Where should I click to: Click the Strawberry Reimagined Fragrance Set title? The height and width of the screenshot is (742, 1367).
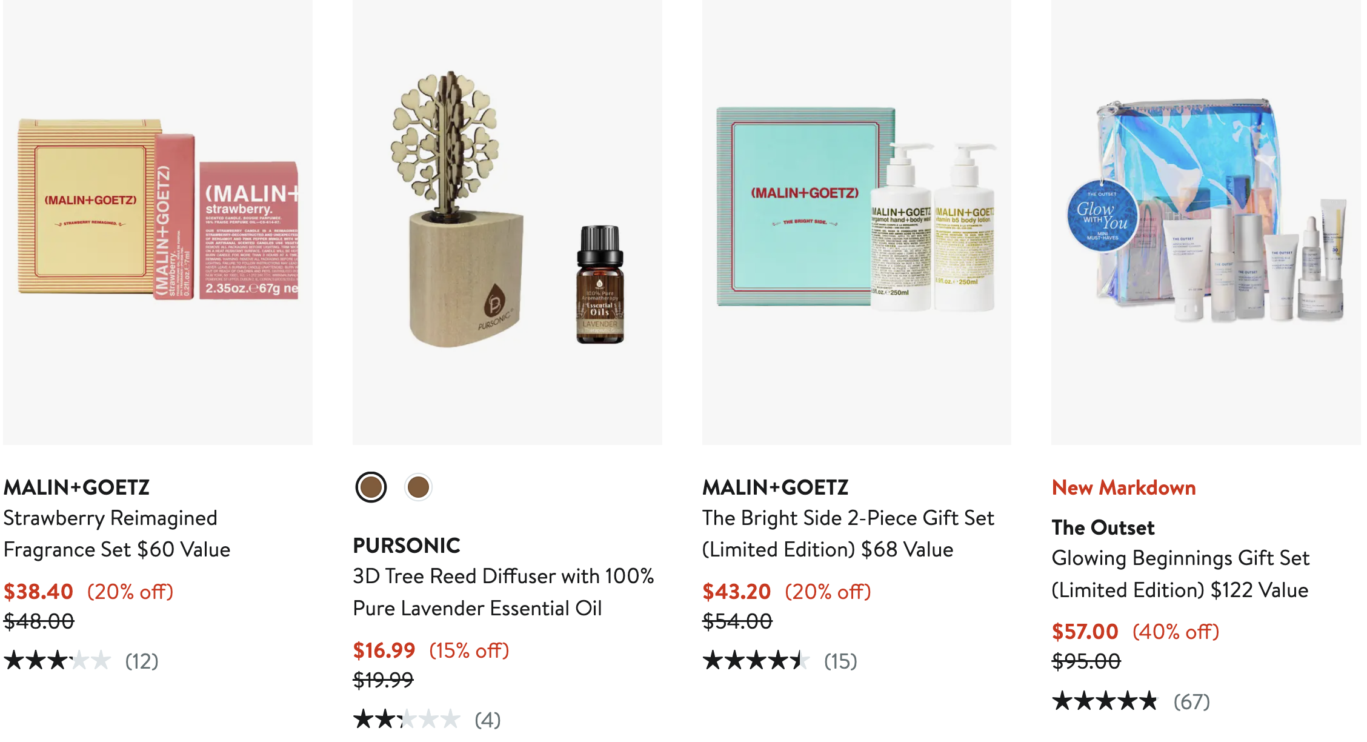coord(117,533)
